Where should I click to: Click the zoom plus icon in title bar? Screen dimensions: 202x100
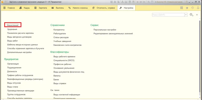(x=149, y=2)
